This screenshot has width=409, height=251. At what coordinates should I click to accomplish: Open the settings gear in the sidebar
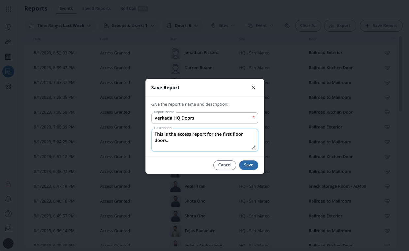(x=8, y=86)
